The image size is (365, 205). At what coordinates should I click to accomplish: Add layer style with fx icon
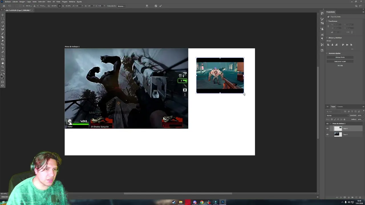point(341,197)
